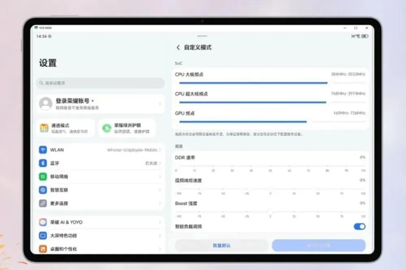406x270 pixels.
Task: Open the chevron on the 移动网络 row
Action: [x=160, y=177]
